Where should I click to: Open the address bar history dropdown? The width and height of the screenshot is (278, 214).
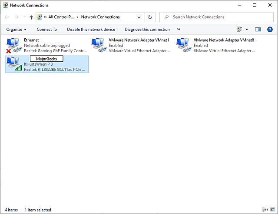(x=139, y=17)
